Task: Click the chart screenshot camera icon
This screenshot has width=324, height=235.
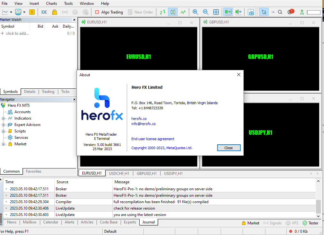Action: click(251, 12)
